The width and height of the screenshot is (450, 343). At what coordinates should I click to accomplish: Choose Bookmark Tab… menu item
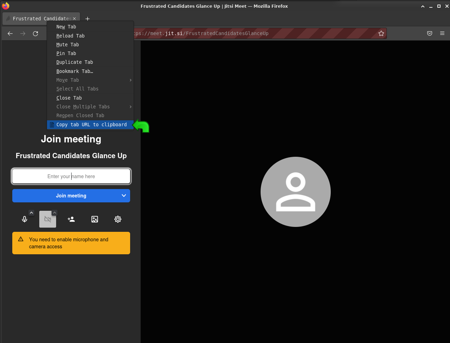point(90,71)
